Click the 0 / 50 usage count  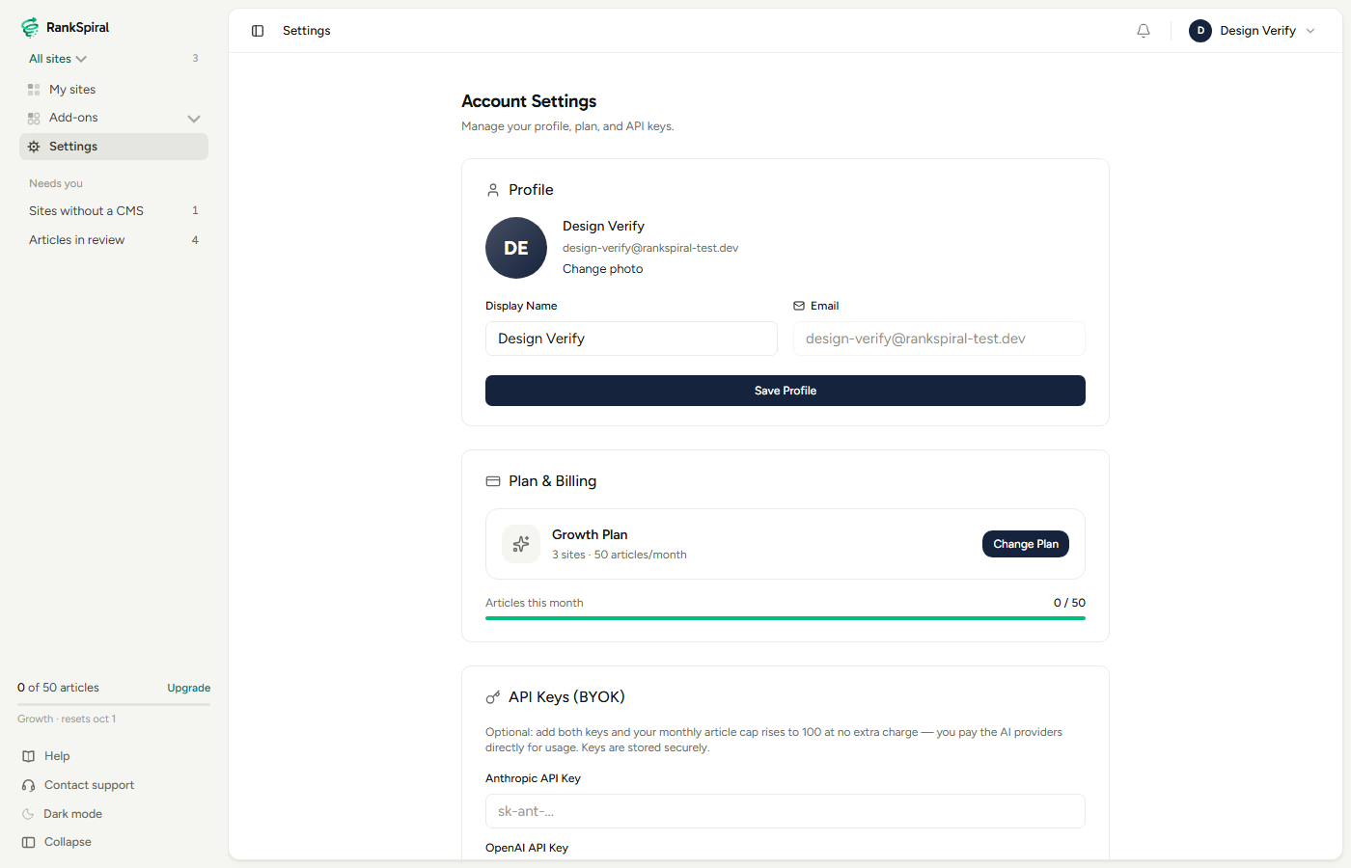(x=1069, y=603)
